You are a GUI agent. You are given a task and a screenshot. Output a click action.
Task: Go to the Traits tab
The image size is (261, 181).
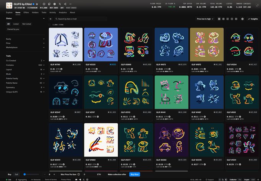pos(44,13)
